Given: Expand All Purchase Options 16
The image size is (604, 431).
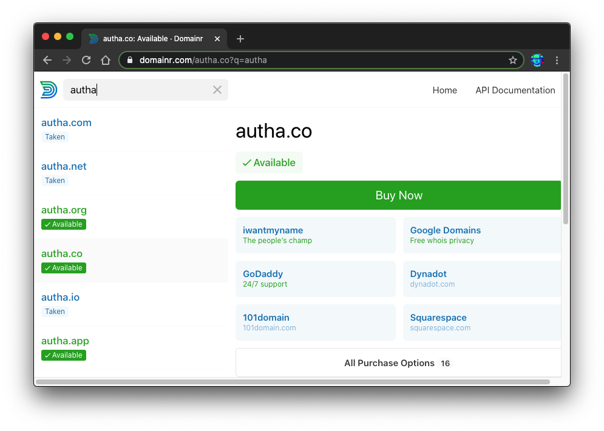Looking at the screenshot, I should click(x=398, y=363).
